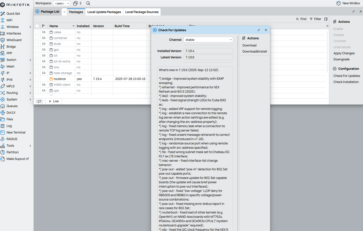This screenshot has width=363, height=231.
Task: Open MPLS section icon
Action: click(3, 86)
